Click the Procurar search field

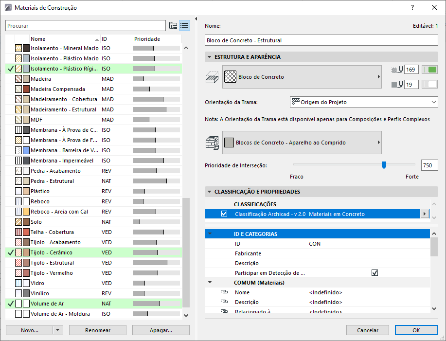tap(85, 26)
